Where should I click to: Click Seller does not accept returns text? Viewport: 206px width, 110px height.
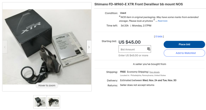(x=137, y=85)
